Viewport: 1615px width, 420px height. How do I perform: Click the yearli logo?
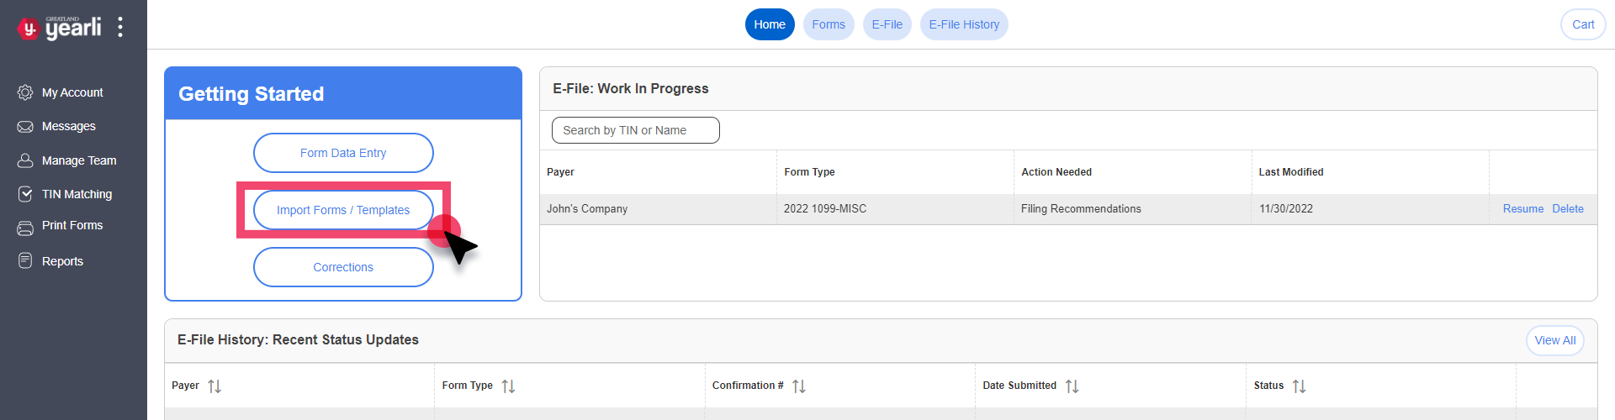click(x=60, y=28)
